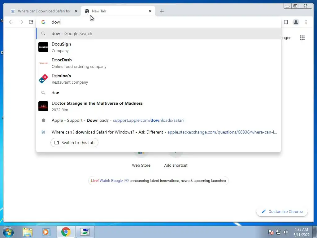Click the monitor application taskbar icon
Image resolution: width=317 pixels, height=238 pixels.
pos(85,232)
